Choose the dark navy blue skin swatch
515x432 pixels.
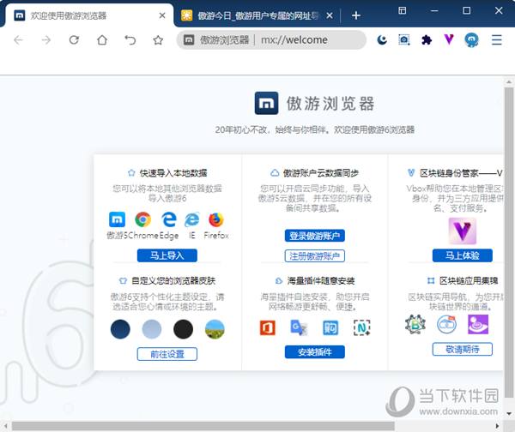120,329
